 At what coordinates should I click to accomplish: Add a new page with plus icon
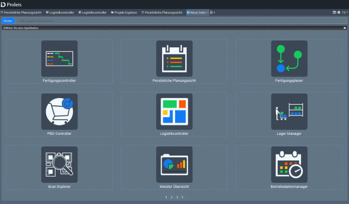click(x=214, y=12)
